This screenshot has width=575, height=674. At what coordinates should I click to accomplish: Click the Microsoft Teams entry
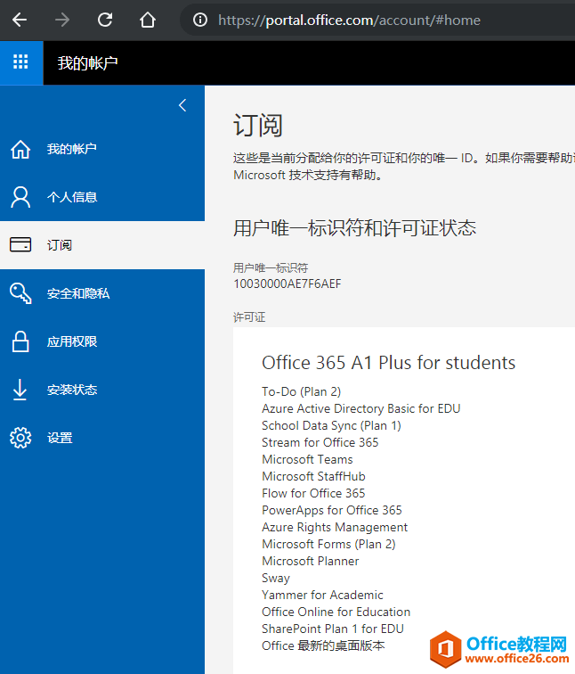click(x=307, y=459)
